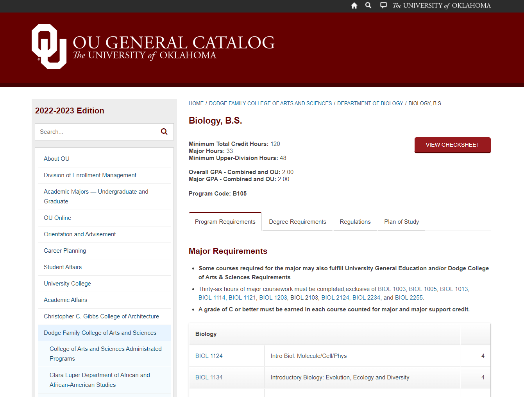
Task: Open the chat bubble icon
Action: 383,5
